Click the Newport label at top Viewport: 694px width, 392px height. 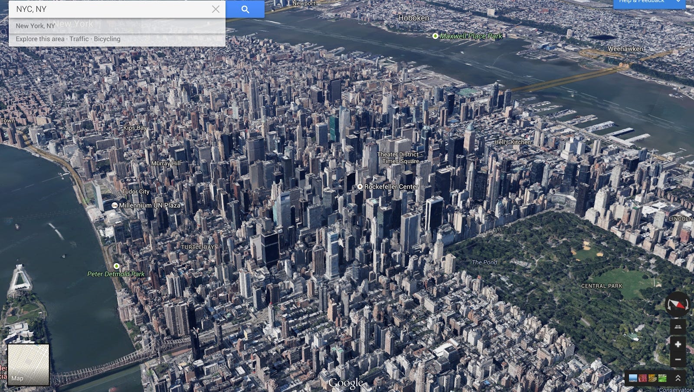click(304, 3)
